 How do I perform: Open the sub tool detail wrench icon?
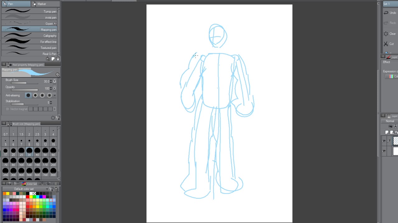58,118
